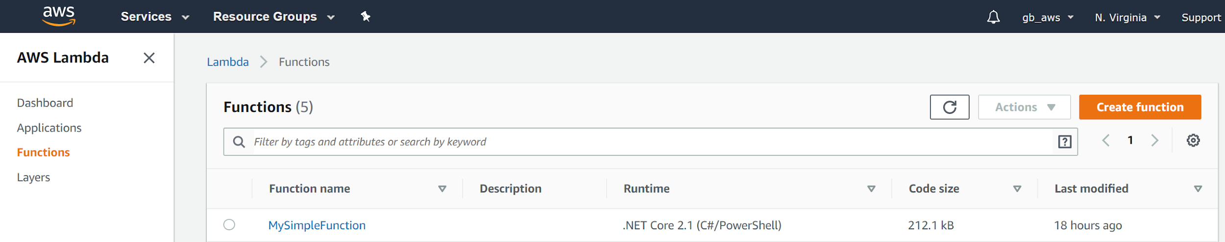Viewport: 1225px width, 242px height.
Task: Click the Functions (5) heading
Action: (268, 107)
